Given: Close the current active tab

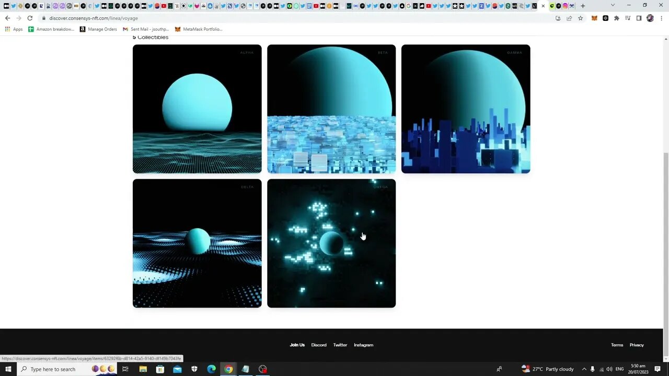Looking at the screenshot, I should pyautogui.click(x=543, y=6).
